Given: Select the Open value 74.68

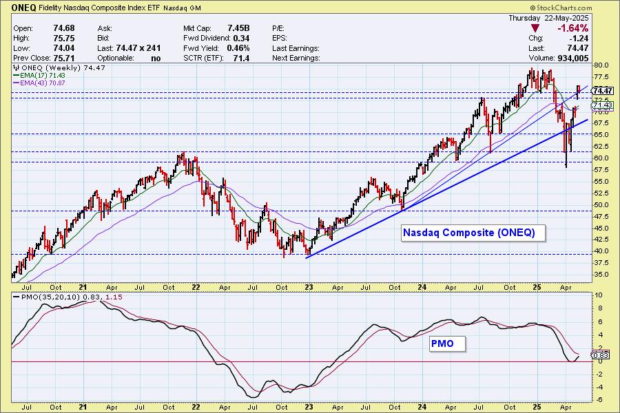Looking at the screenshot, I should click(63, 28).
